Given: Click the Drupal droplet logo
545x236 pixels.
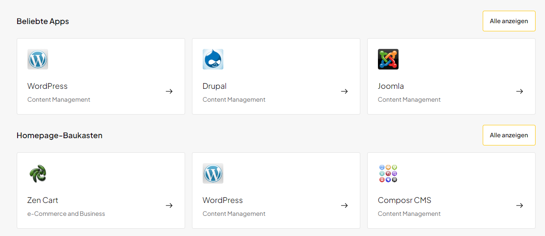Looking at the screenshot, I should 213,59.
